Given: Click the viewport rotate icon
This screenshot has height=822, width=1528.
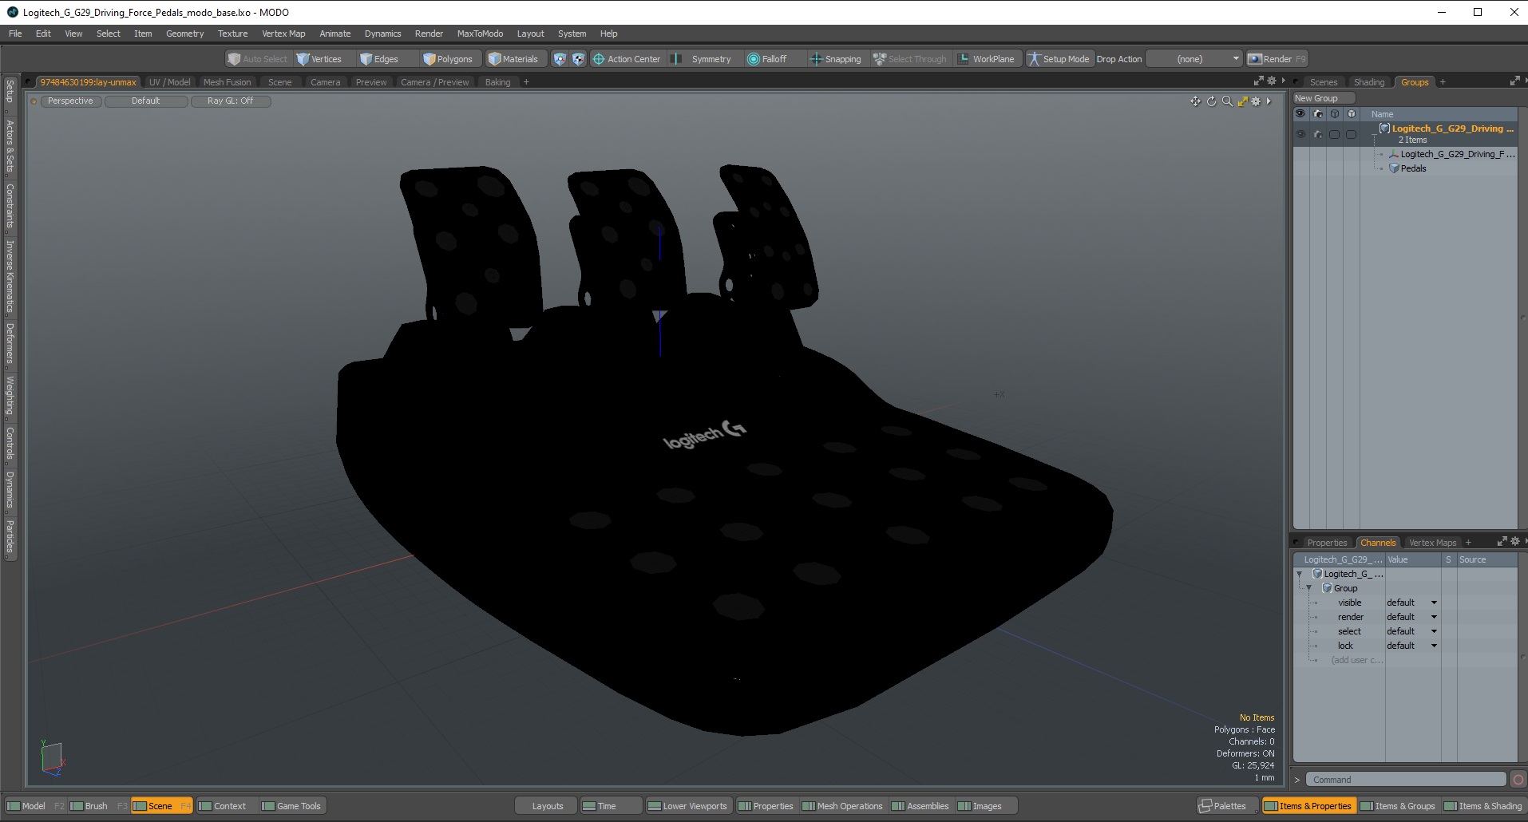Looking at the screenshot, I should point(1211,101).
